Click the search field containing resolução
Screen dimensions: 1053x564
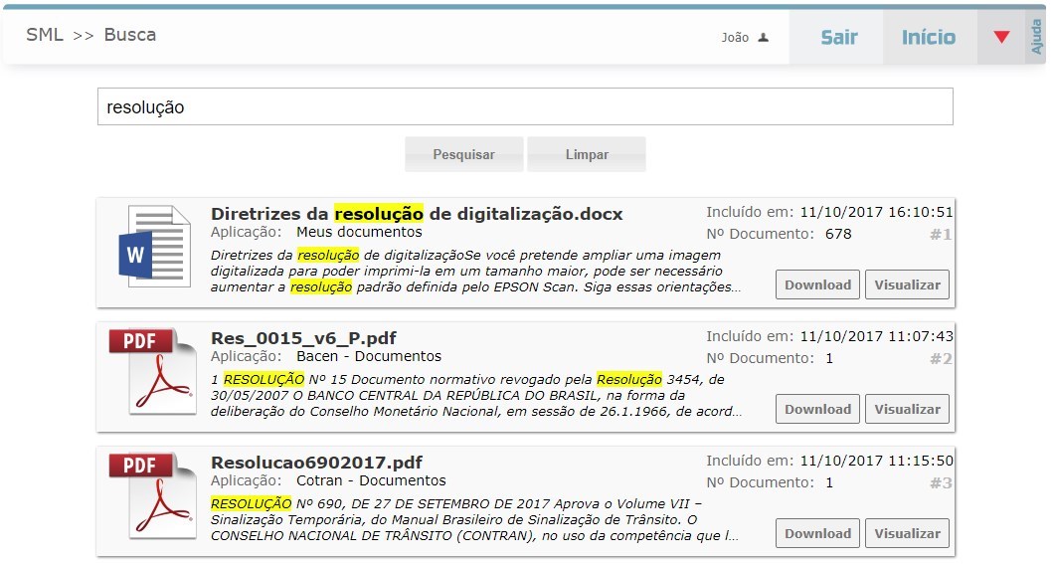pyautogui.click(x=524, y=107)
